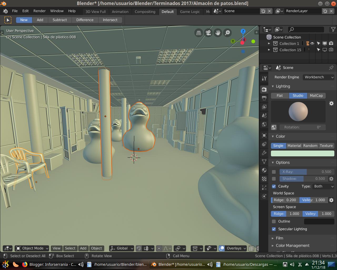
Task: Open the Modifier properties tab (wrench icon)
Action: 264,153
